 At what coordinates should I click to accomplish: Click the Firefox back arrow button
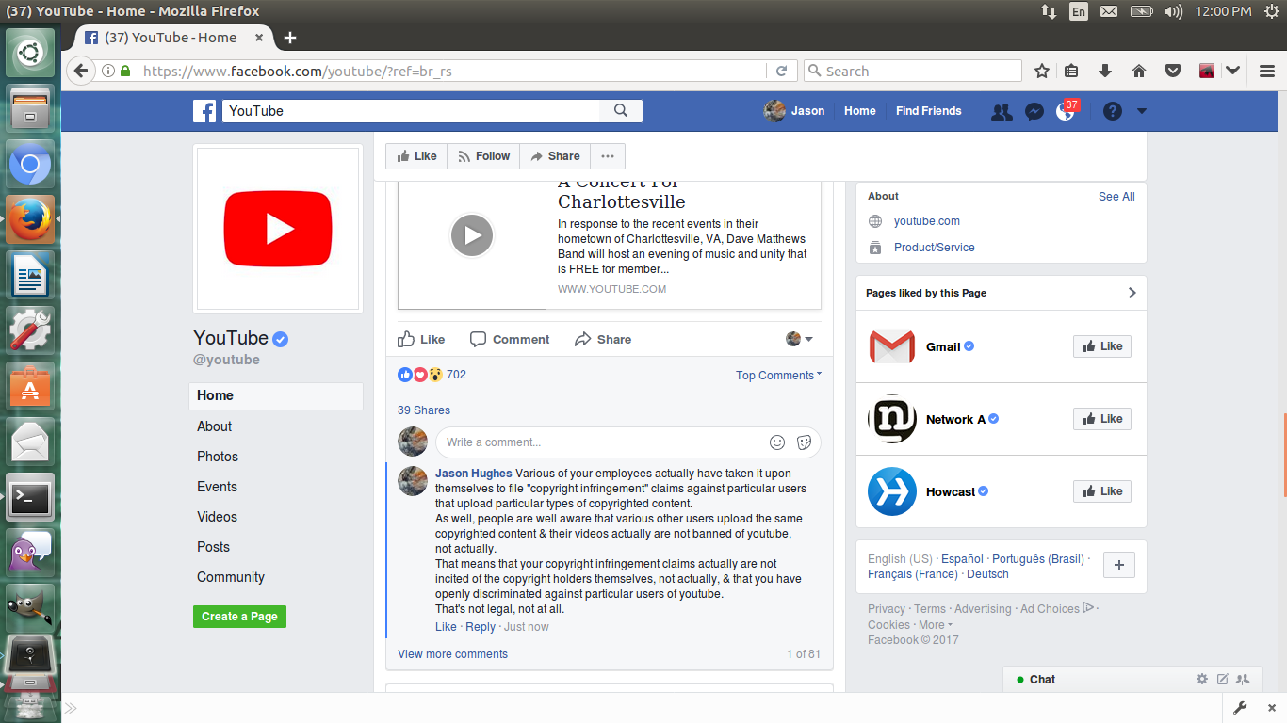(81, 71)
